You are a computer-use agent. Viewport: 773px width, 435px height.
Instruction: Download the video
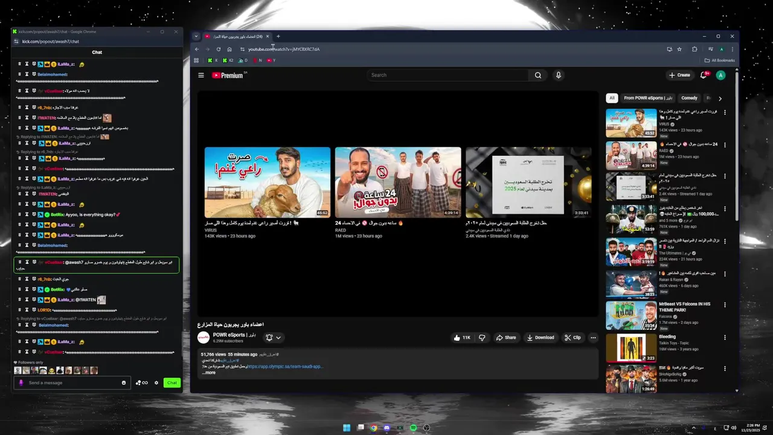point(540,338)
